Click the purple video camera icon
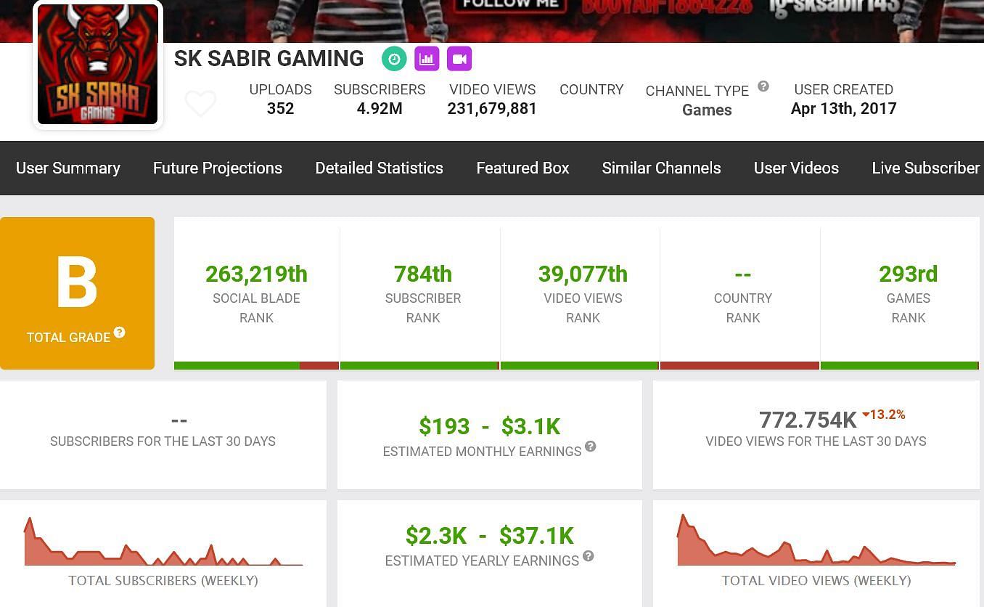Screen dimensions: 984x607 coord(459,59)
